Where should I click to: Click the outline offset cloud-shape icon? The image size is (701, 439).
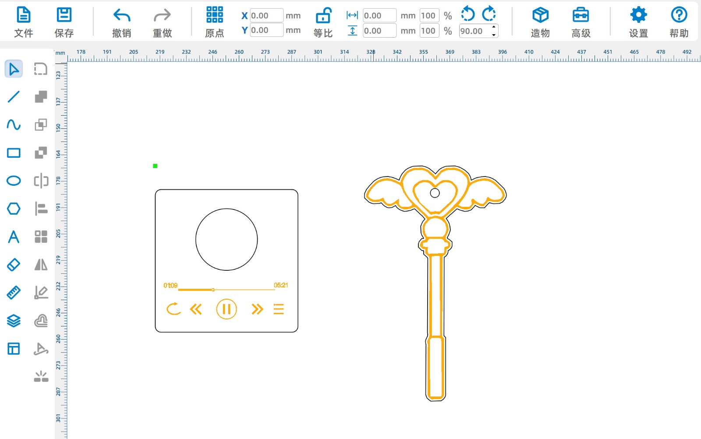41,321
